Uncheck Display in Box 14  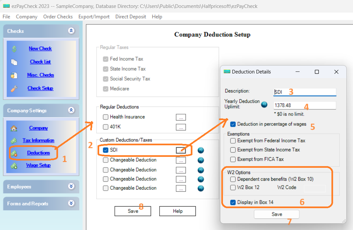tap(233, 202)
